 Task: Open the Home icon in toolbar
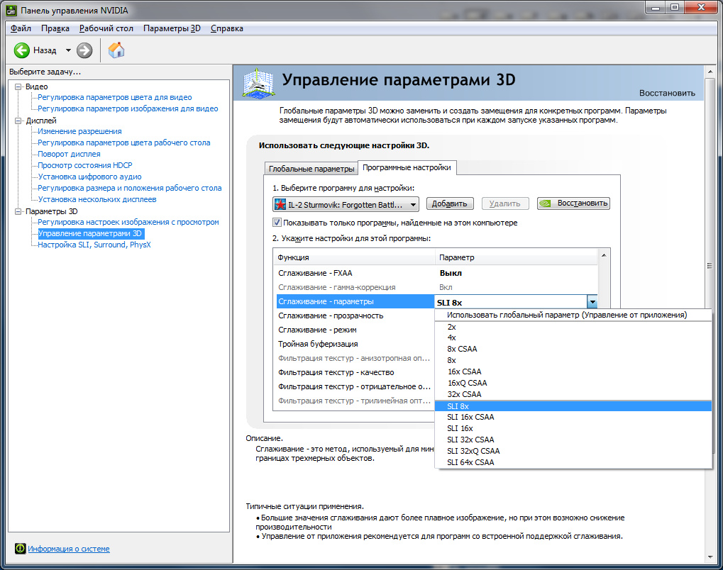116,50
